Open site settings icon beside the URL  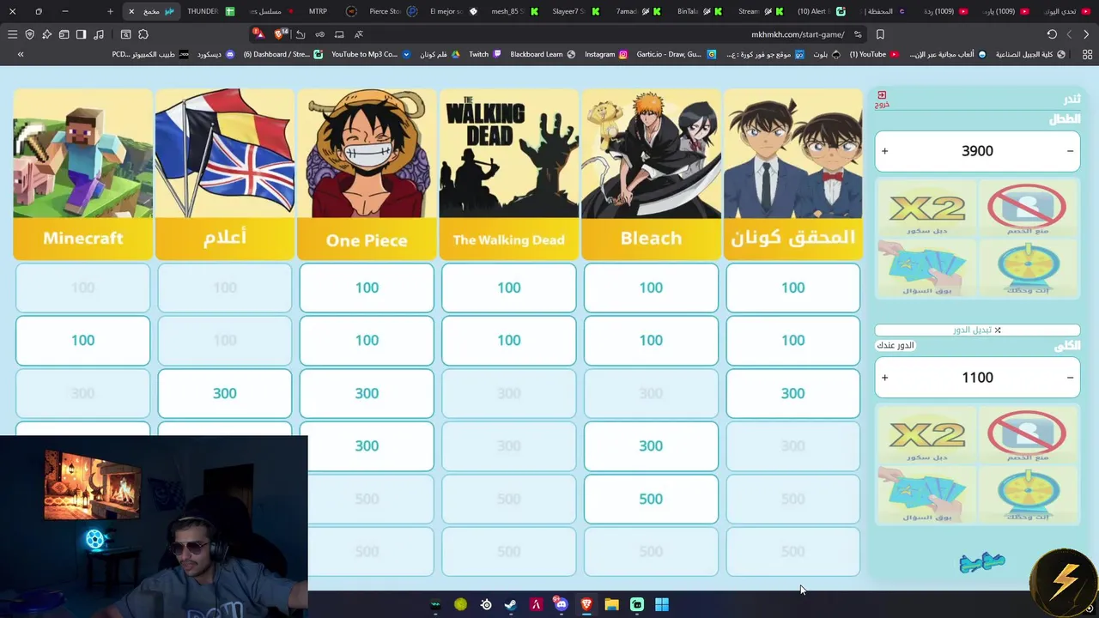point(858,34)
